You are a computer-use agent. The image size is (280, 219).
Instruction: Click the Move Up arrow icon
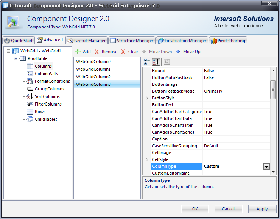[178, 52]
